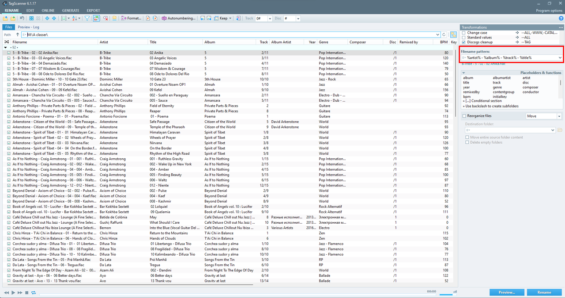
Task: Click the yellow folder-view icon in the toolbar
Action: tap(114, 19)
